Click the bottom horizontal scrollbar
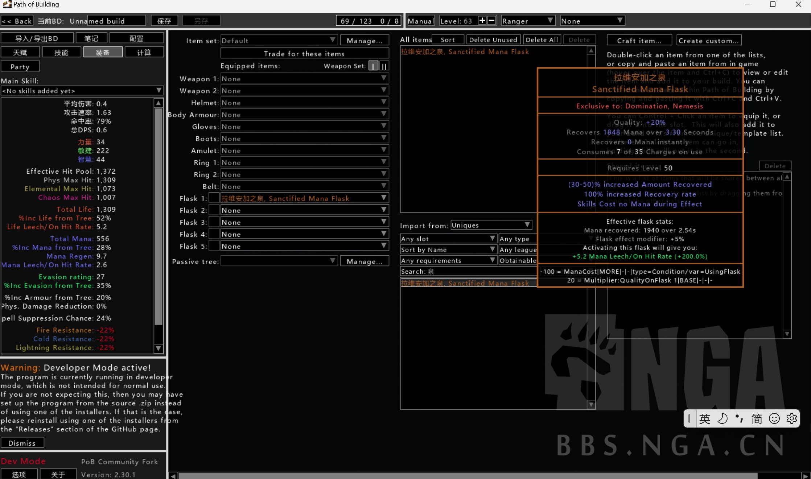This screenshot has width=811, height=479. coord(468,476)
